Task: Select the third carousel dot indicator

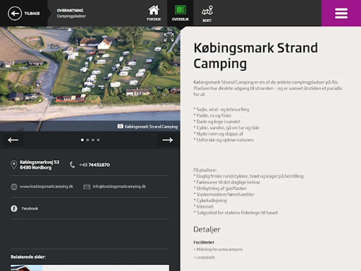Action: click(93, 140)
